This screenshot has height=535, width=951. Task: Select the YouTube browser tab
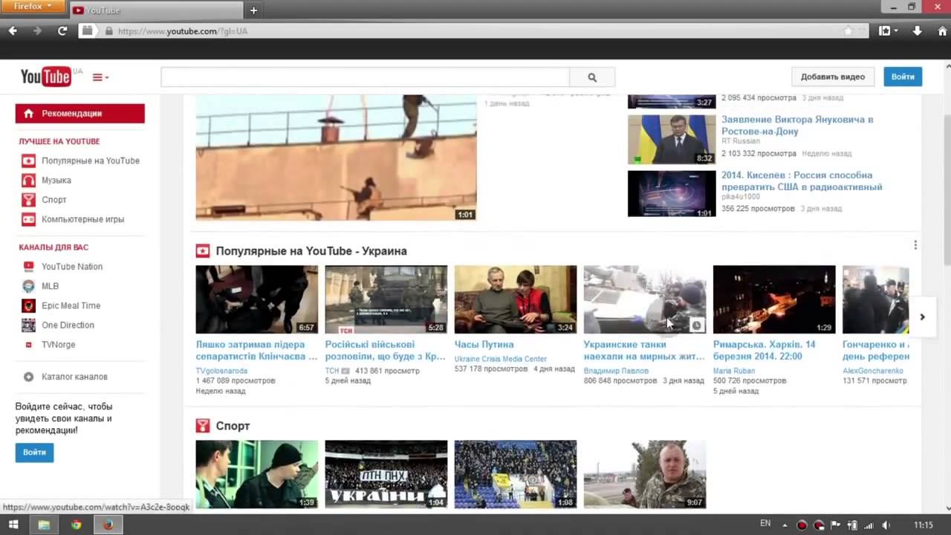[157, 10]
